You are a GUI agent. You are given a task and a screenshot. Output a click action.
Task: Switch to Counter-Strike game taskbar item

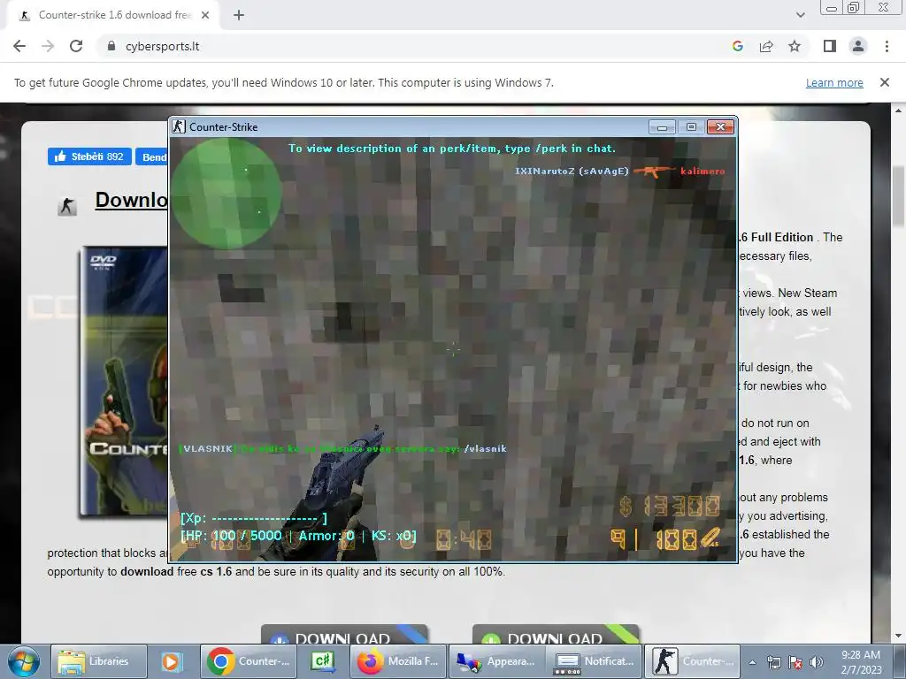(x=692, y=661)
